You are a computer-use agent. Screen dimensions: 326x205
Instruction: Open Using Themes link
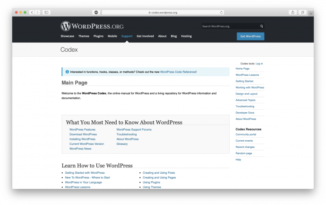[152, 187]
